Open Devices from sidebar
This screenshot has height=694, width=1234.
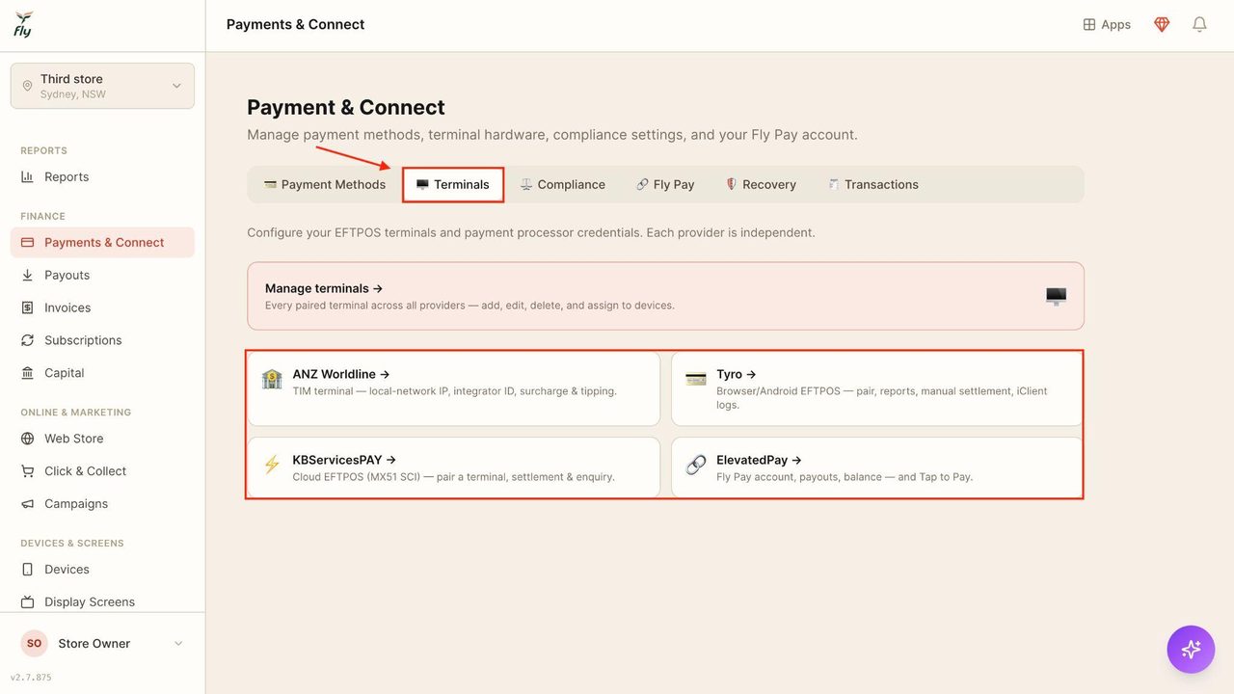[x=102, y=570]
